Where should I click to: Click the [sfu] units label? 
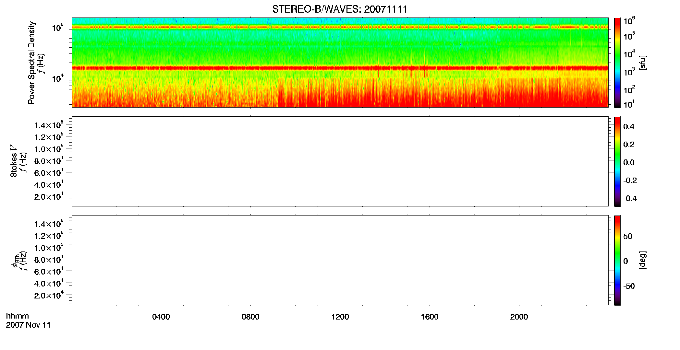point(643,63)
